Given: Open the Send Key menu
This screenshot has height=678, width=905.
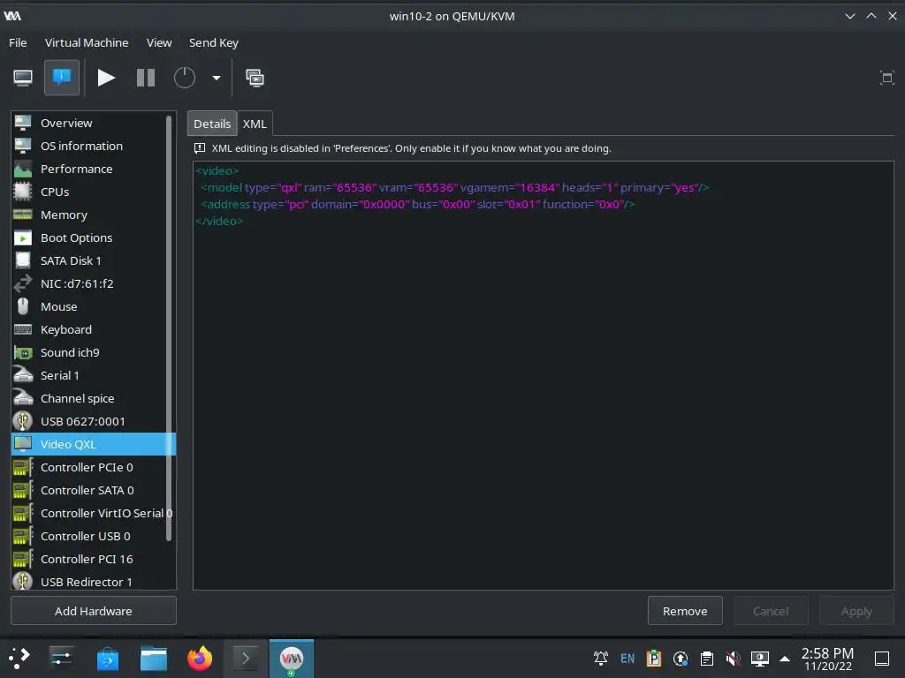Looking at the screenshot, I should 214,42.
